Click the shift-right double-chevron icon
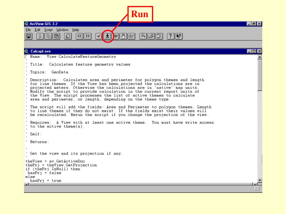 [87, 37]
